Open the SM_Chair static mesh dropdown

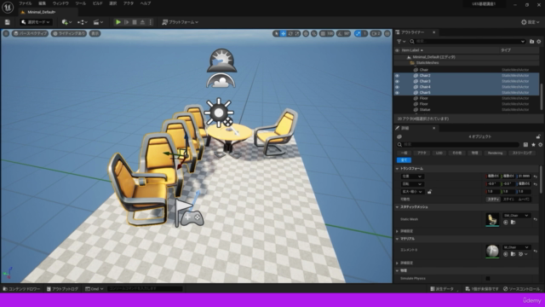[517, 216]
